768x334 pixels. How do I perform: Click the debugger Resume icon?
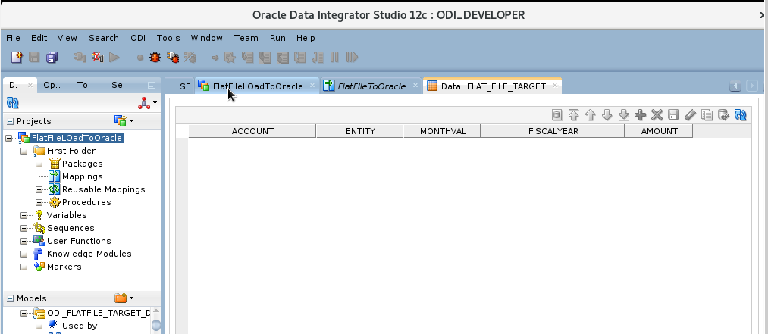click(x=352, y=58)
